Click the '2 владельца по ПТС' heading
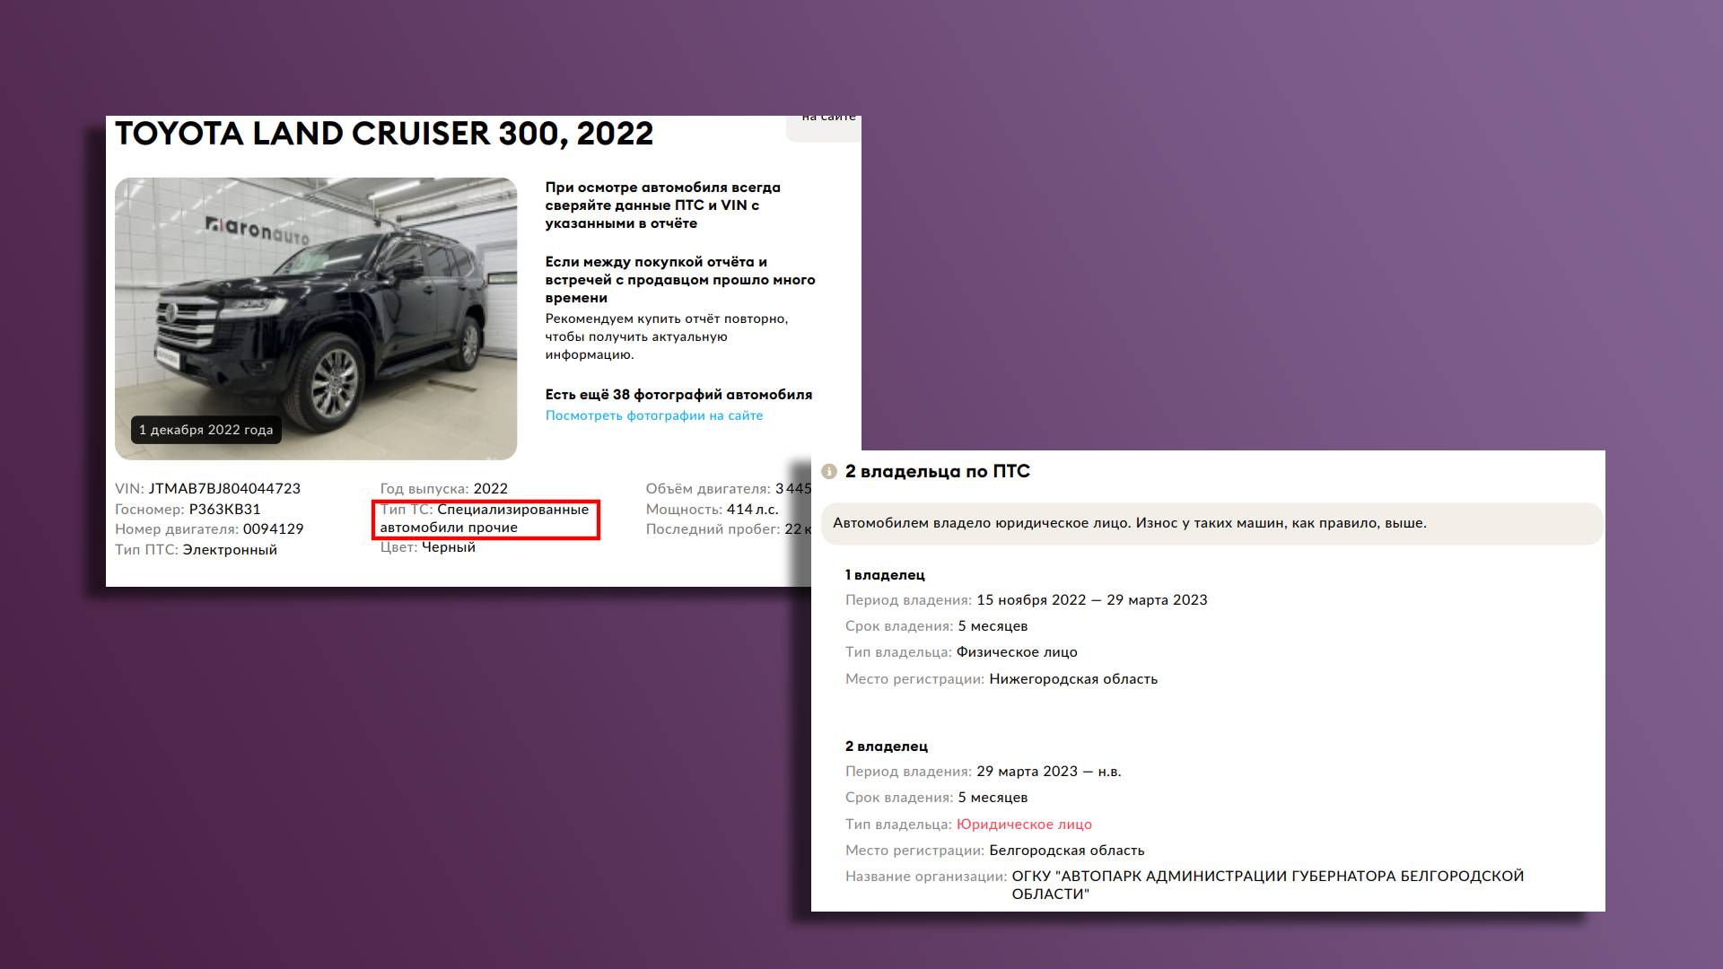The image size is (1723, 969). [x=937, y=472]
